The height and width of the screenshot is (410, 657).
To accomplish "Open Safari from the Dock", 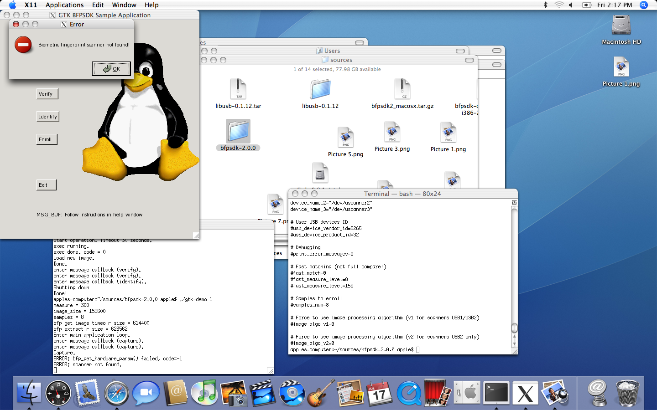I will coord(116,393).
